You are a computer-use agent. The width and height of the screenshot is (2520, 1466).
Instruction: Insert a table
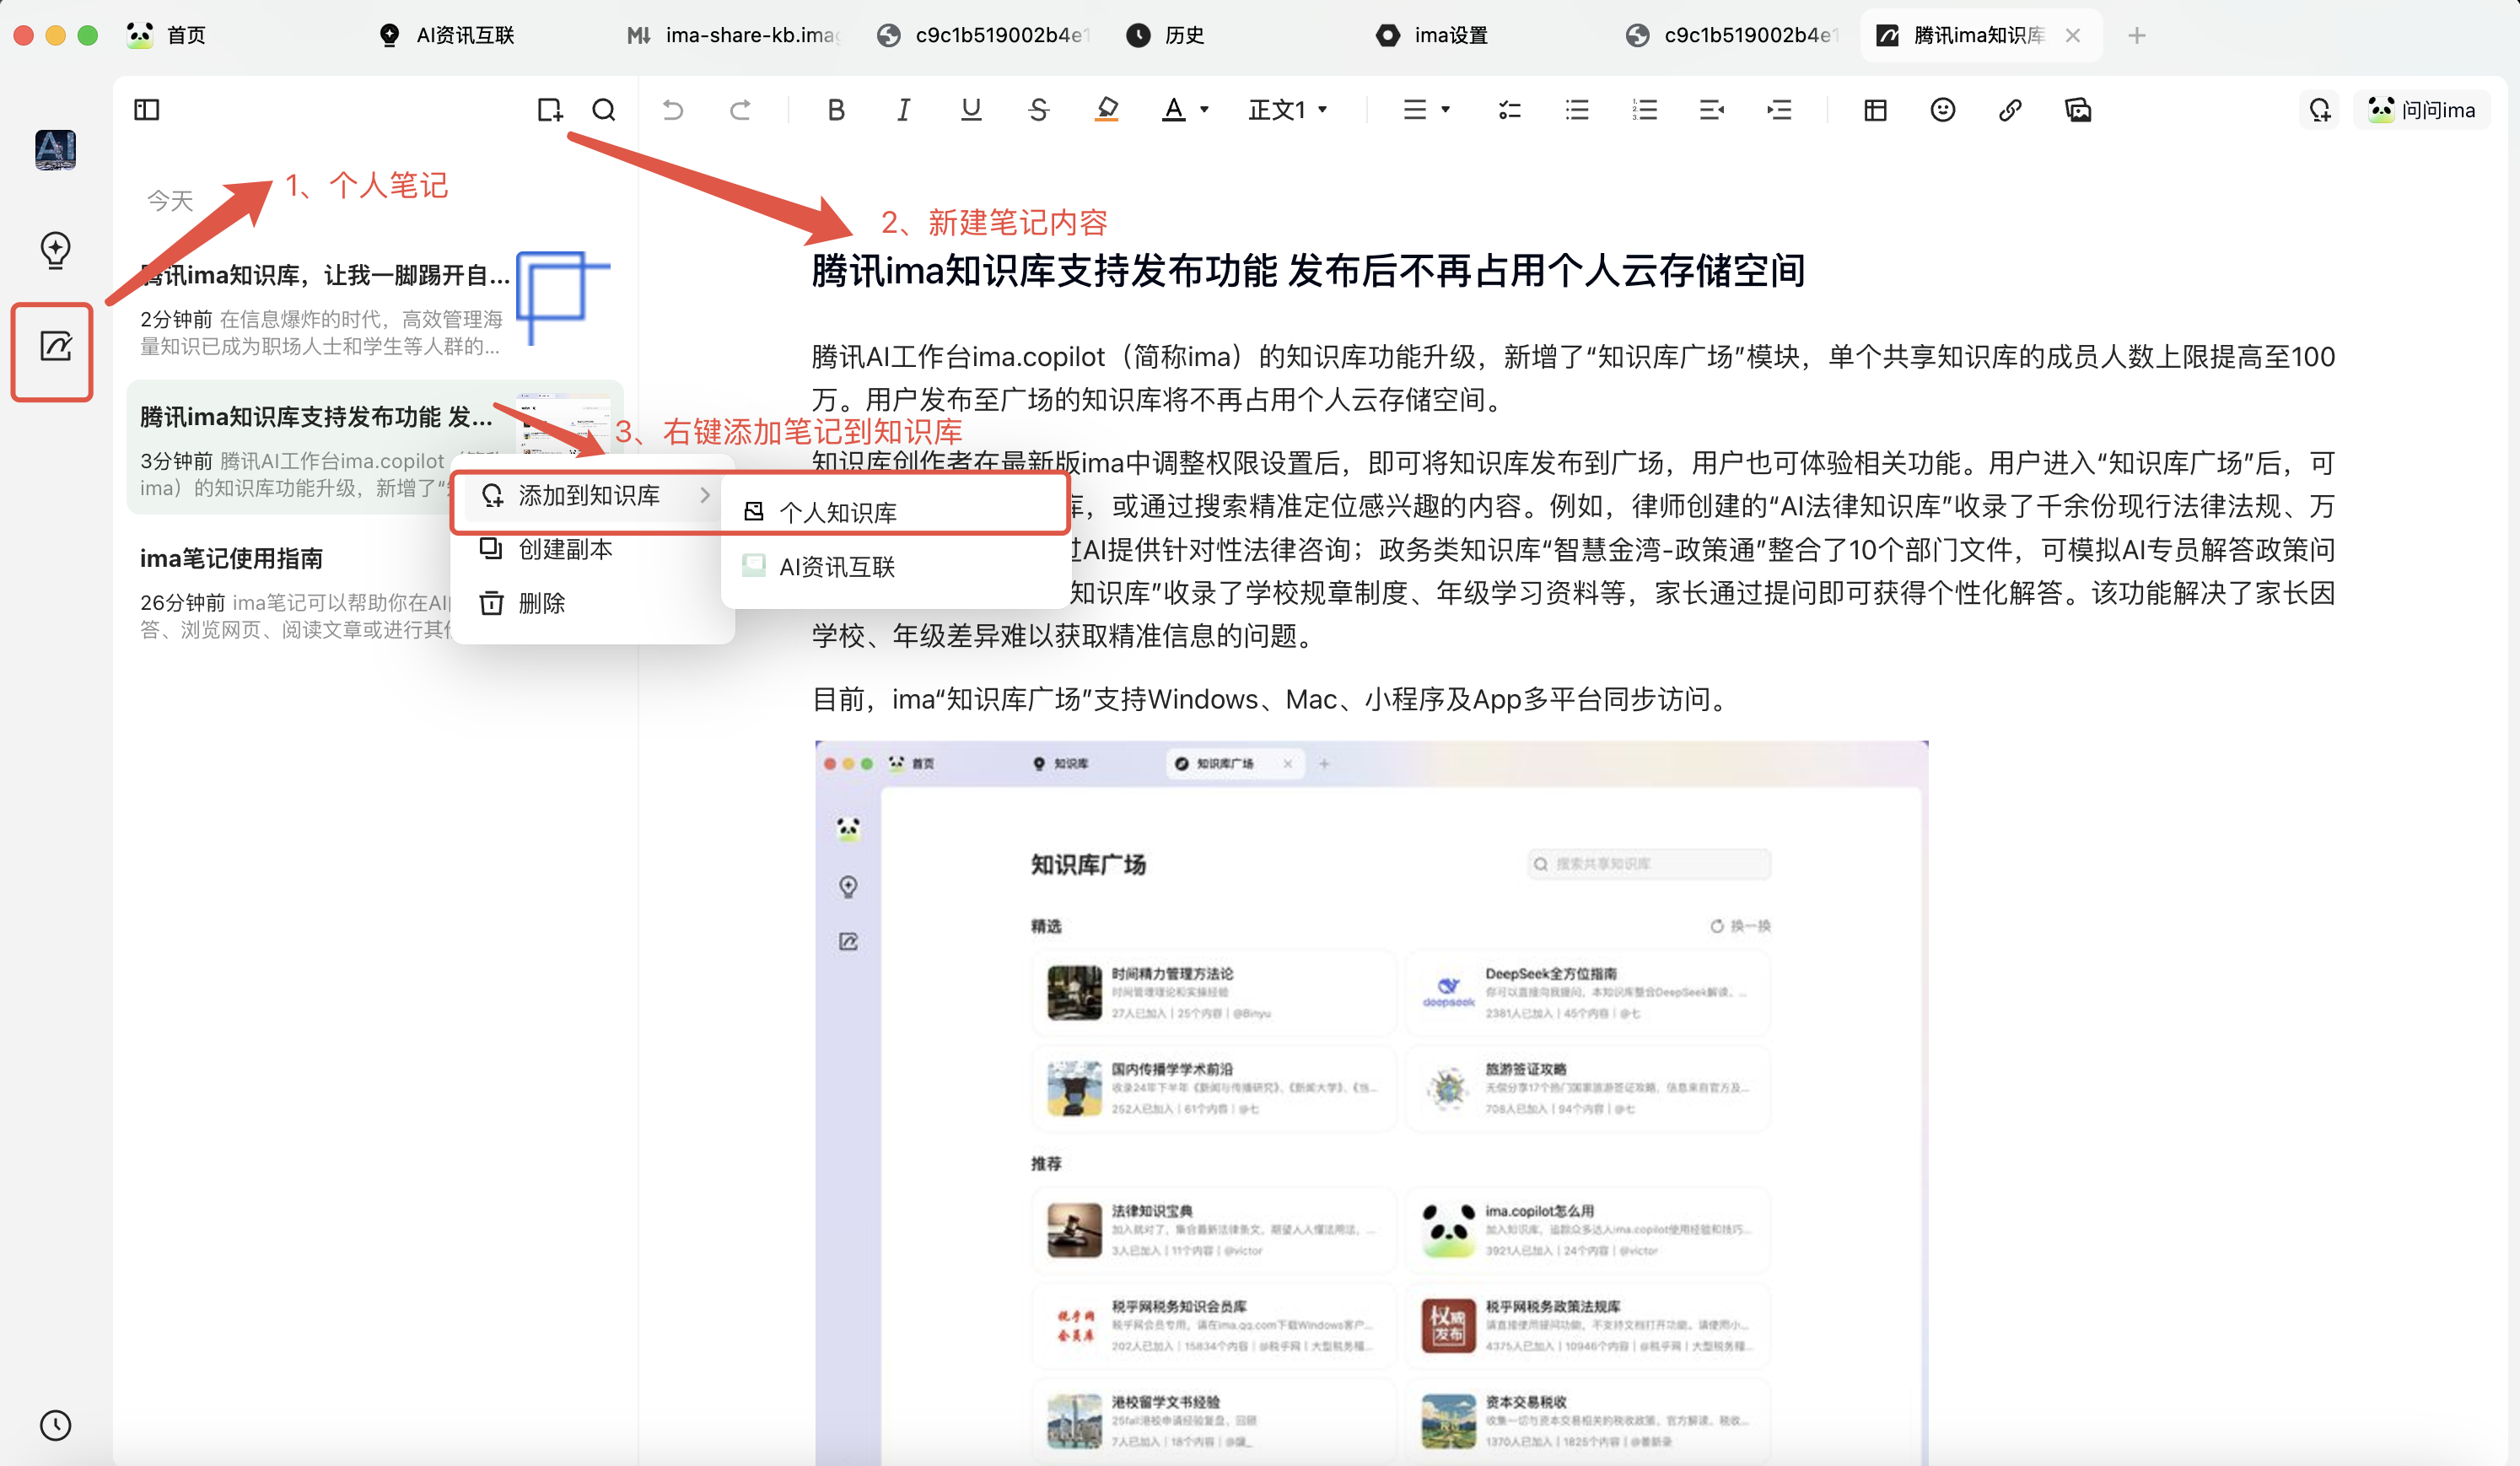click(x=1875, y=110)
